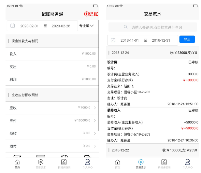Click 装修收入(主营业务收入) line
This screenshot has width=201, height=173.
pos(125,123)
